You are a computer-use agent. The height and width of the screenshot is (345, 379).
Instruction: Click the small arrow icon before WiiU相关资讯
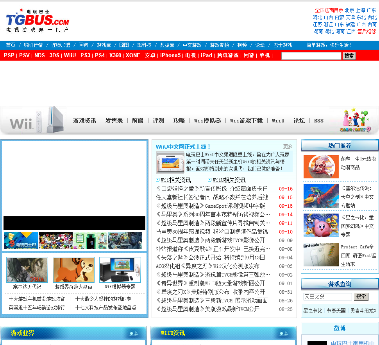tap(209, 180)
